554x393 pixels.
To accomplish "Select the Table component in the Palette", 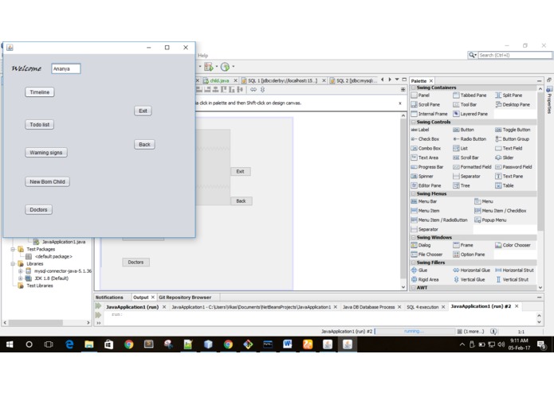I will [505, 185].
